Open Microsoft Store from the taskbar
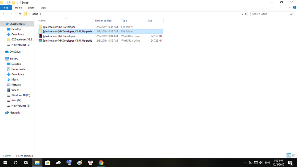This screenshot has height=167, width=297. tap(48, 163)
